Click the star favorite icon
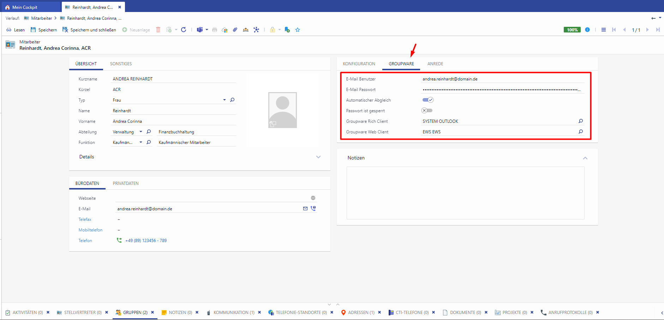The image size is (664, 320). [298, 30]
